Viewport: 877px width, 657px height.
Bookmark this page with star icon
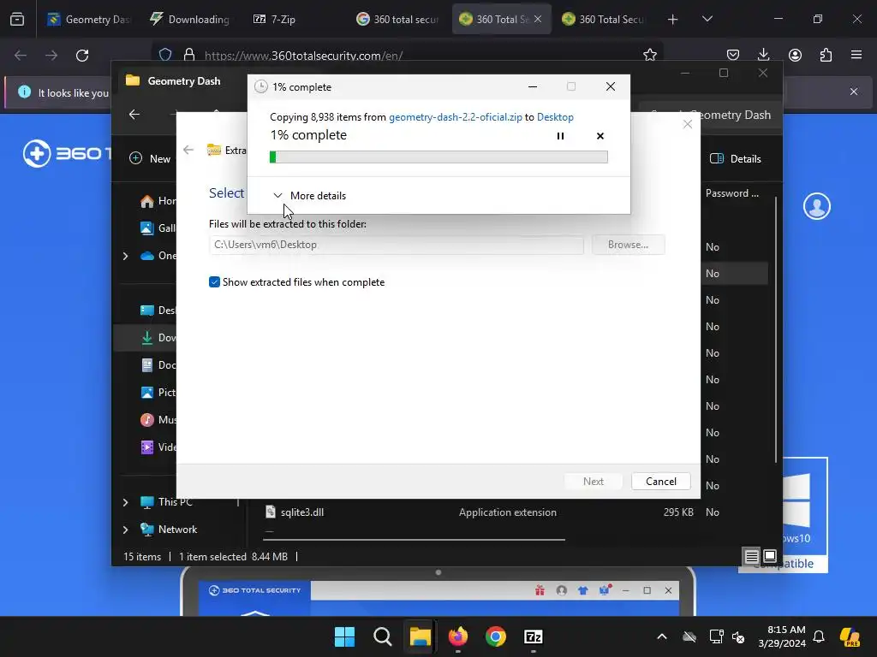649,55
